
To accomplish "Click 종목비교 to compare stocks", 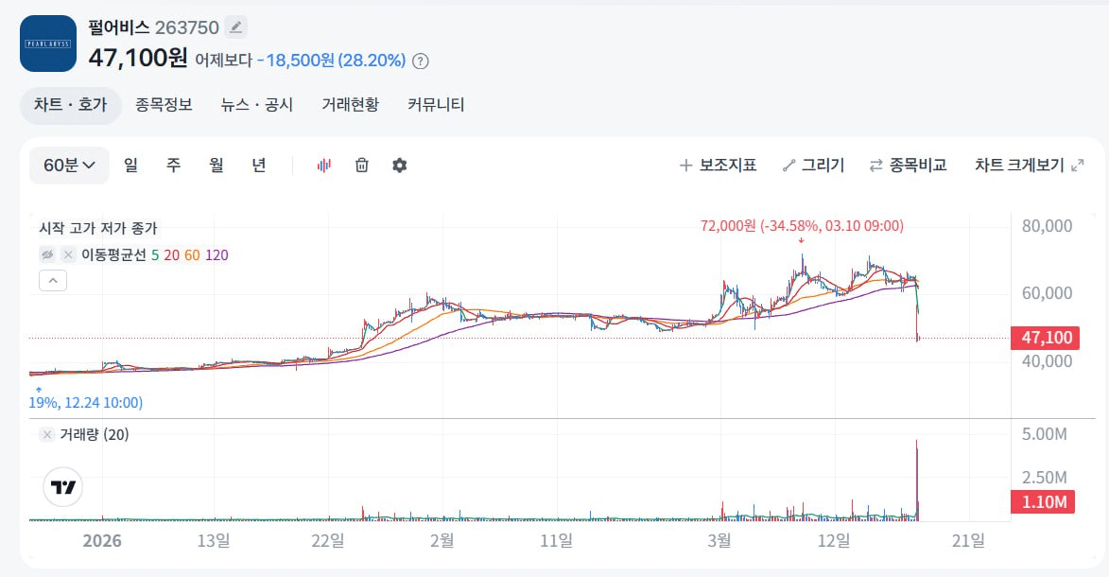I will 908,166.
